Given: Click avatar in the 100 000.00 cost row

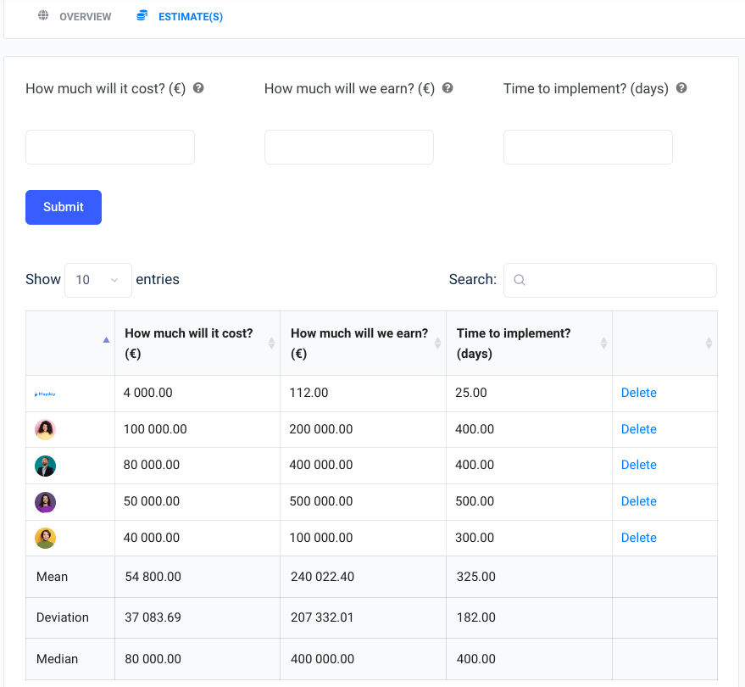Looking at the screenshot, I should pos(45,430).
